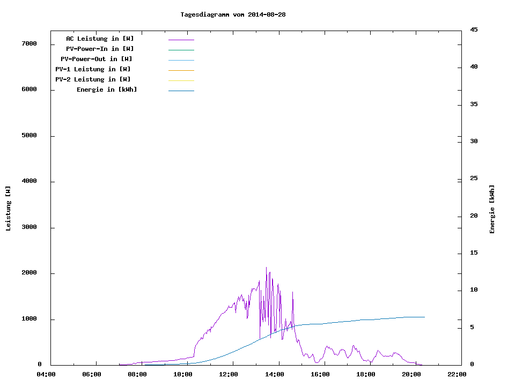Click the Energie [kWh] right axis title

pyautogui.click(x=492, y=209)
